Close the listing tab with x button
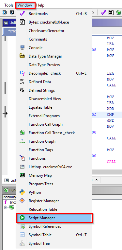 pos(97,180)
